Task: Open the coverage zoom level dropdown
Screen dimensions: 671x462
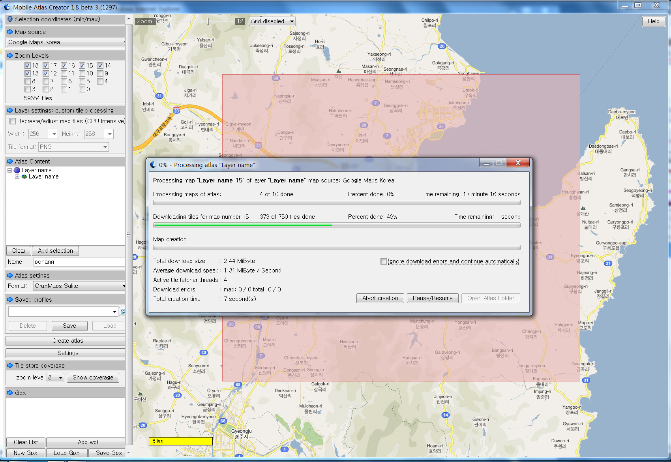Action: pyautogui.click(x=55, y=377)
